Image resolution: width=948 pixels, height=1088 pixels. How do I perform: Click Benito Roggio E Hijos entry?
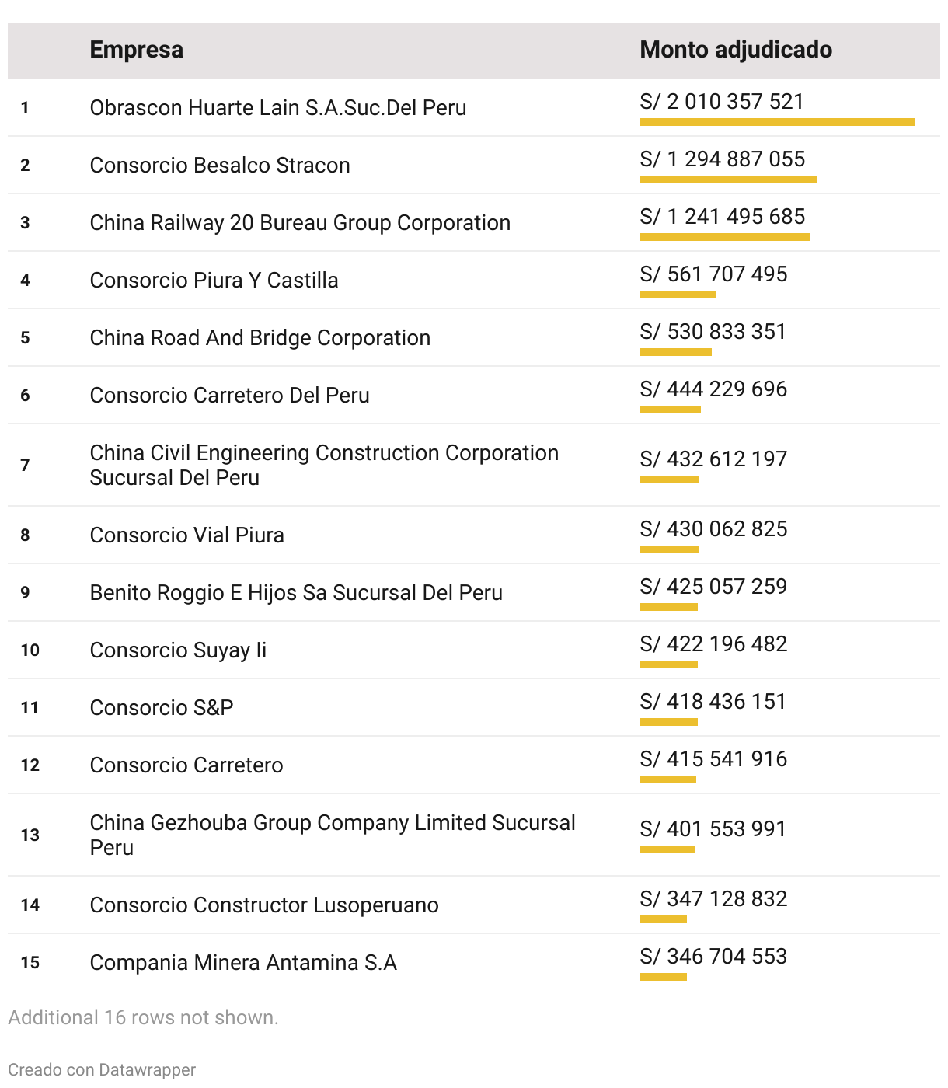click(x=295, y=592)
